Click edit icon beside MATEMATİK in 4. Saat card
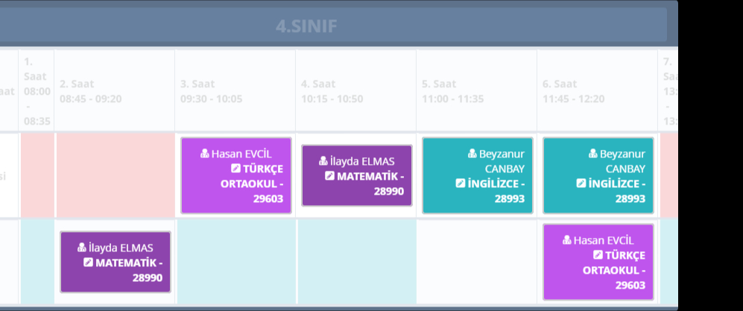The image size is (743, 311). click(x=329, y=176)
